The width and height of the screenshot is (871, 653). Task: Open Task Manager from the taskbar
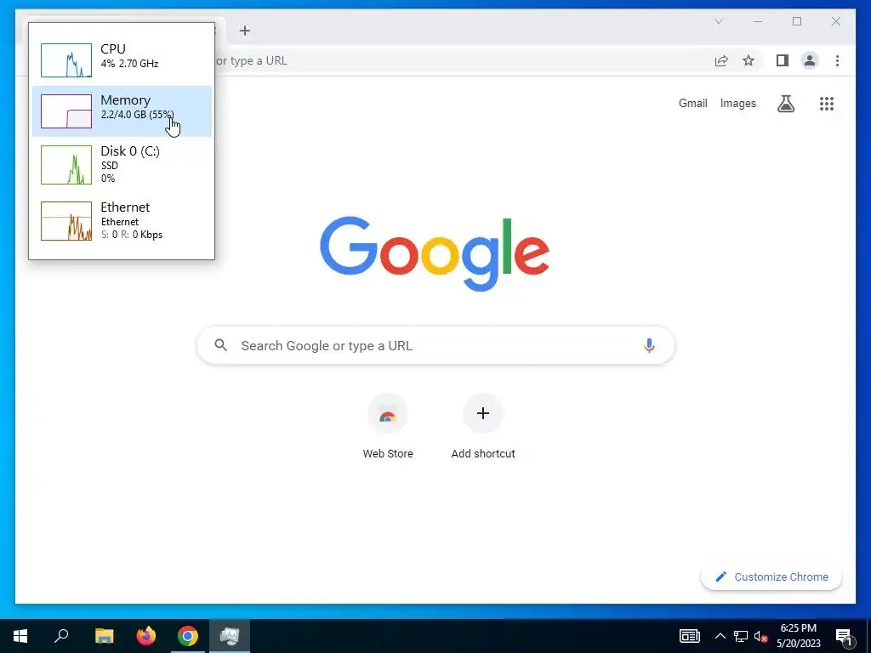pos(230,636)
